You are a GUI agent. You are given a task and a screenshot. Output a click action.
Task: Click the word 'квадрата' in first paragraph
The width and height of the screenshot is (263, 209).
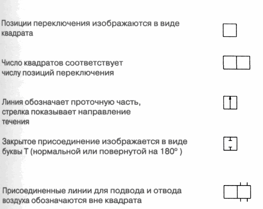[x=17, y=33]
